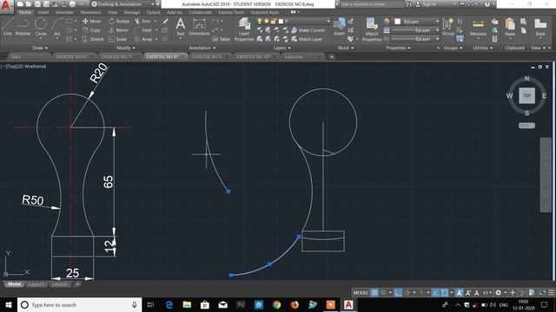
Task: Insert a Table
Action: 222,39
